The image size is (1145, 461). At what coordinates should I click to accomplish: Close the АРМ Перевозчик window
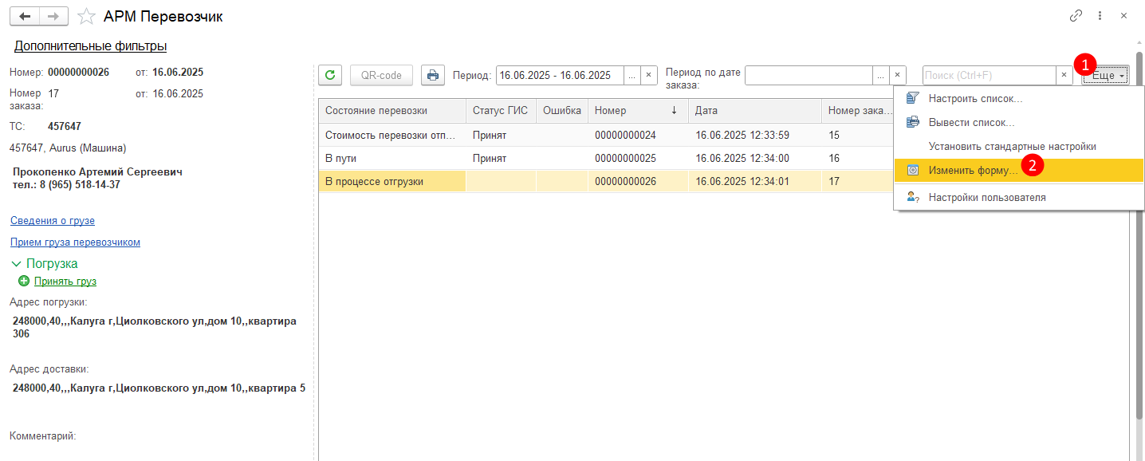coord(1123,16)
